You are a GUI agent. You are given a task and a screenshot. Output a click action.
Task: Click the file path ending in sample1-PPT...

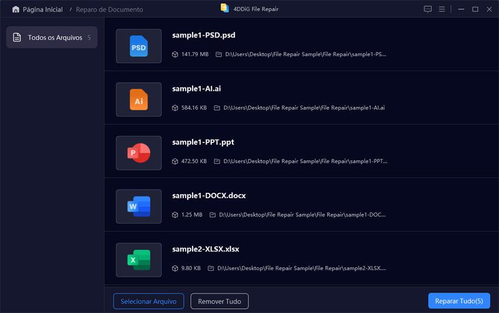point(305,161)
